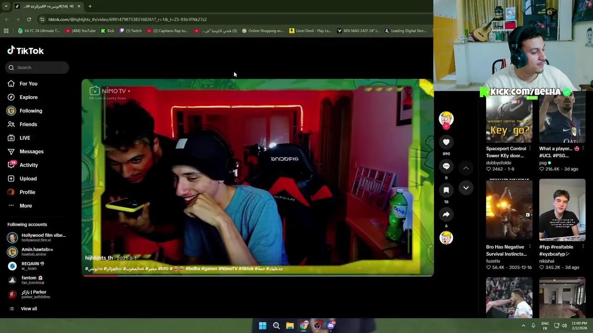Focus the TikTok search field
The width and height of the screenshot is (593, 333).
[38, 68]
